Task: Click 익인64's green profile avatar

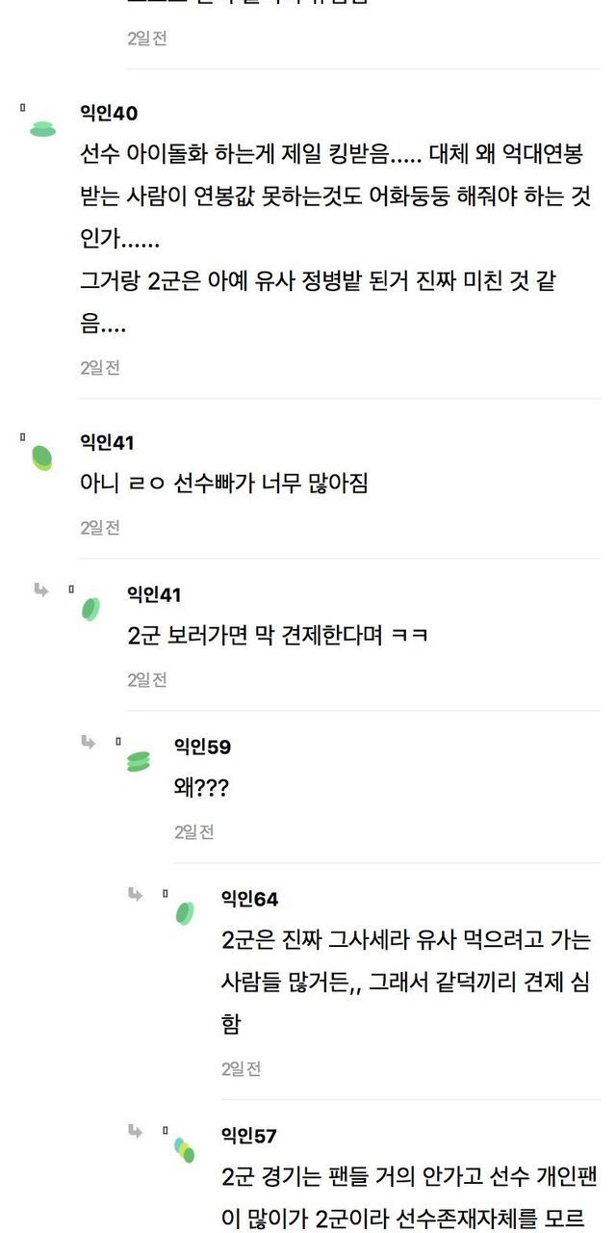Action: tap(185, 913)
